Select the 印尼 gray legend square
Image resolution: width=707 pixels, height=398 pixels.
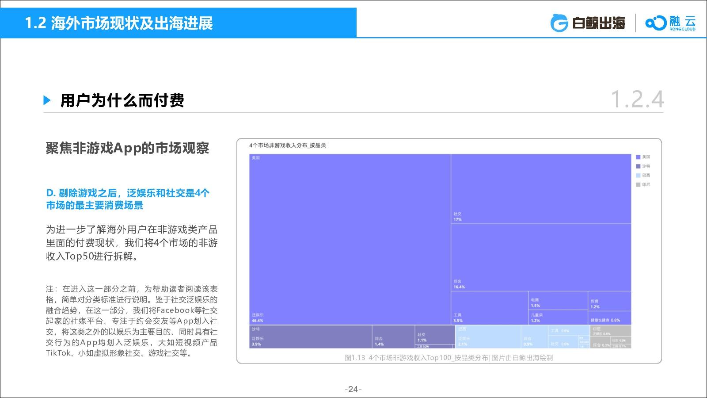coord(638,184)
